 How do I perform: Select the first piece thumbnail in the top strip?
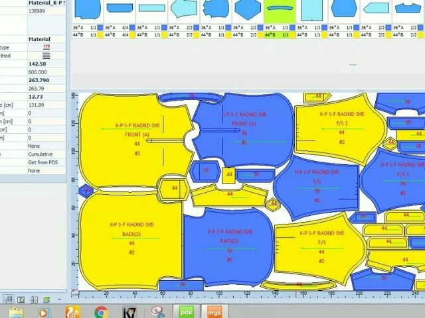[85, 9]
